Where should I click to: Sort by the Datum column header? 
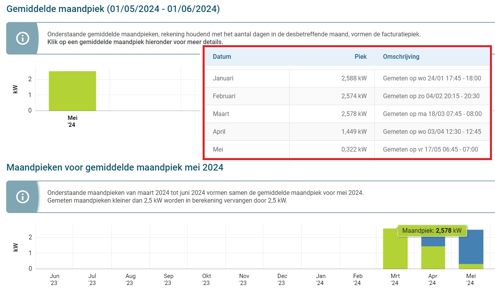point(222,56)
